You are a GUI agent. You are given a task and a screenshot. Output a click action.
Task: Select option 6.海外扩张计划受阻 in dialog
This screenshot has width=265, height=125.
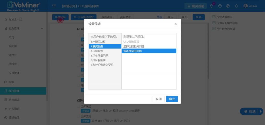click(x=105, y=65)
